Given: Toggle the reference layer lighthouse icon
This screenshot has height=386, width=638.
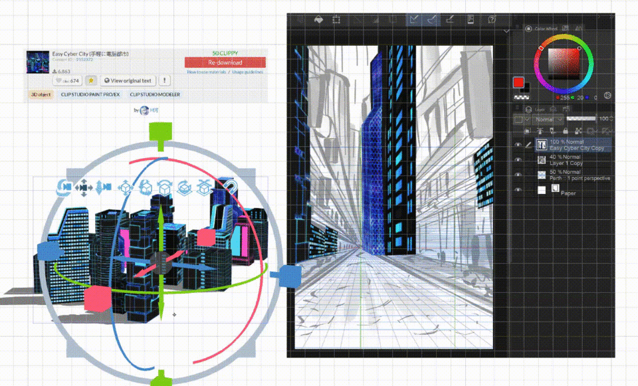Looking at the screenshot, I should click(540, 131).
